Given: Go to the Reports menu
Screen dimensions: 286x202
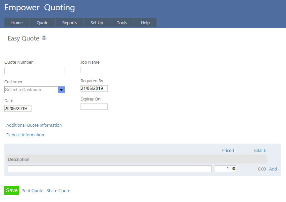Looking at the screenshot, I should tap(70, 23).
